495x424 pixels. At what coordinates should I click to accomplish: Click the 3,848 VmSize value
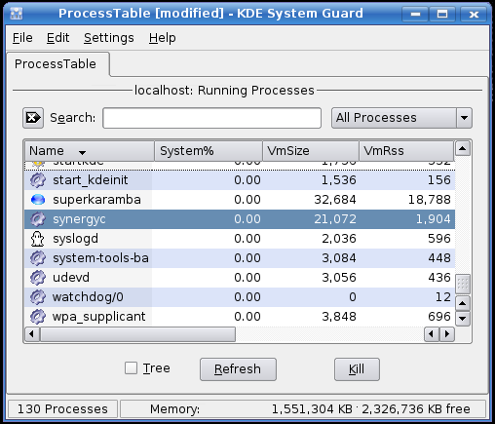[x=339, y=317]
